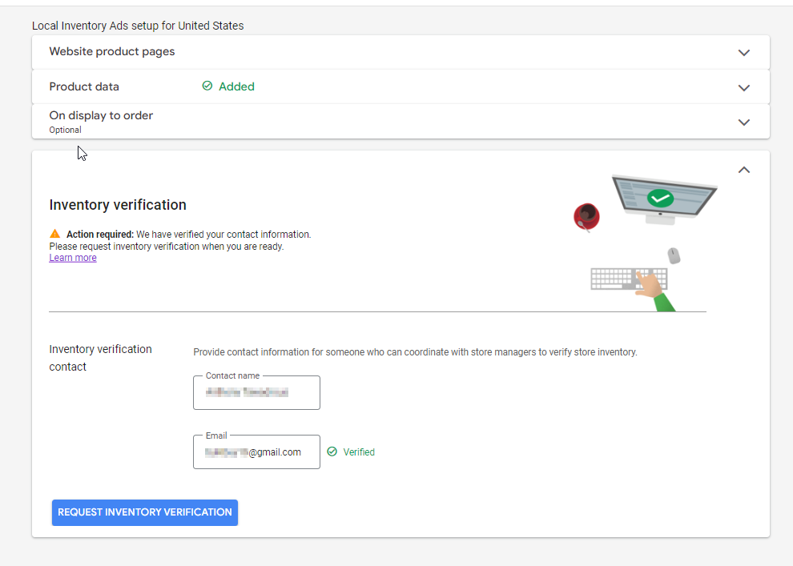Viewport: 793px width, 566px height.
Task: Click inside the Email input field
Action: pyautogui.click(x=256, y=453)
